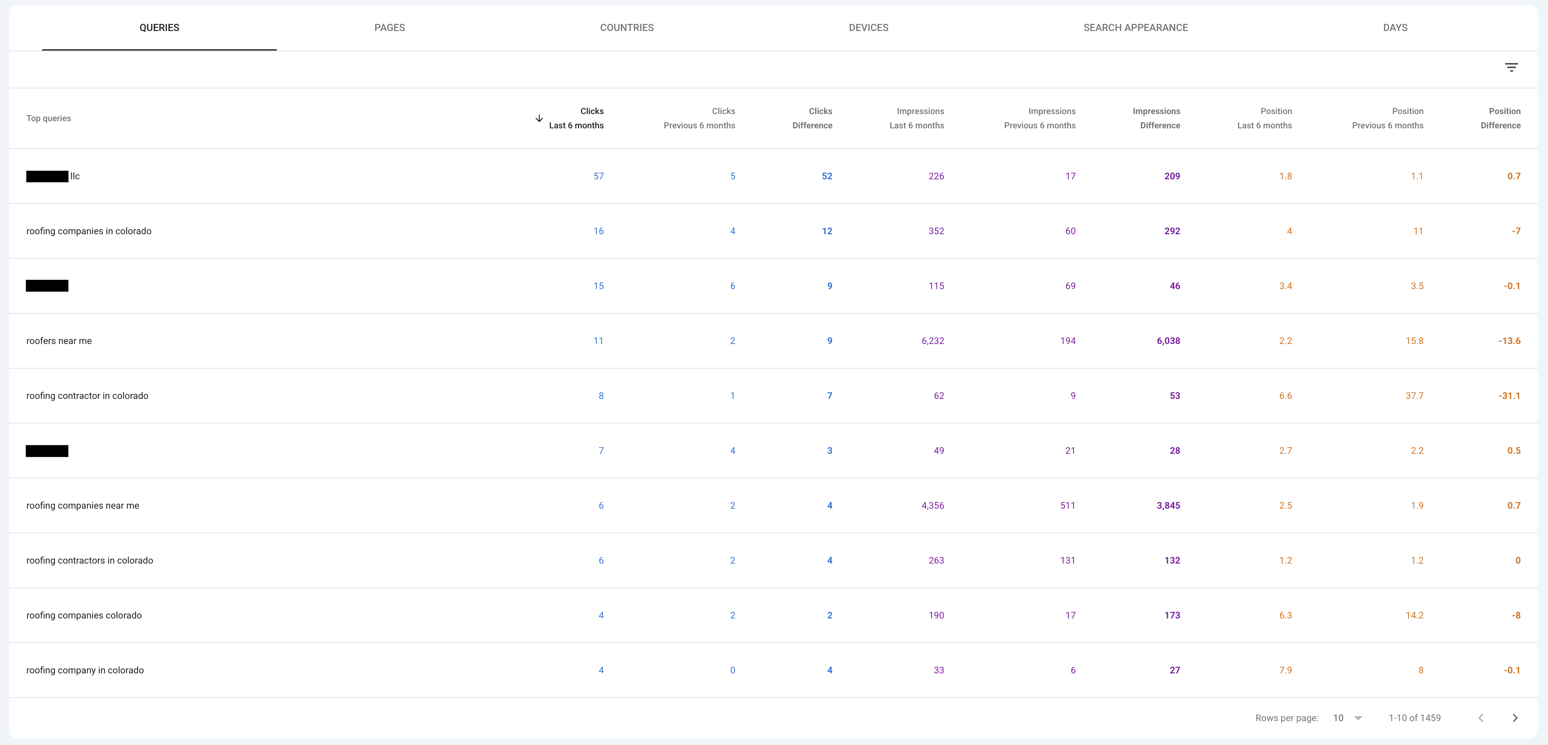Click clicks value 57 in first row
This screenshot has width=1548, height=745.
pyautogui.click(x=599, y=176)
